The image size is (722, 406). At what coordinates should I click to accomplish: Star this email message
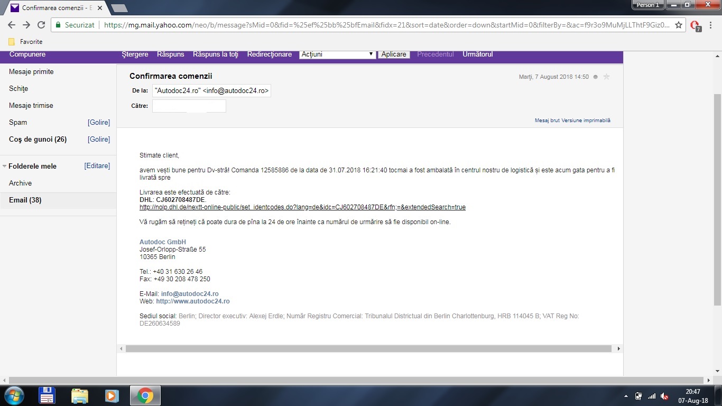pyautogui.click(x=606, y=77)
